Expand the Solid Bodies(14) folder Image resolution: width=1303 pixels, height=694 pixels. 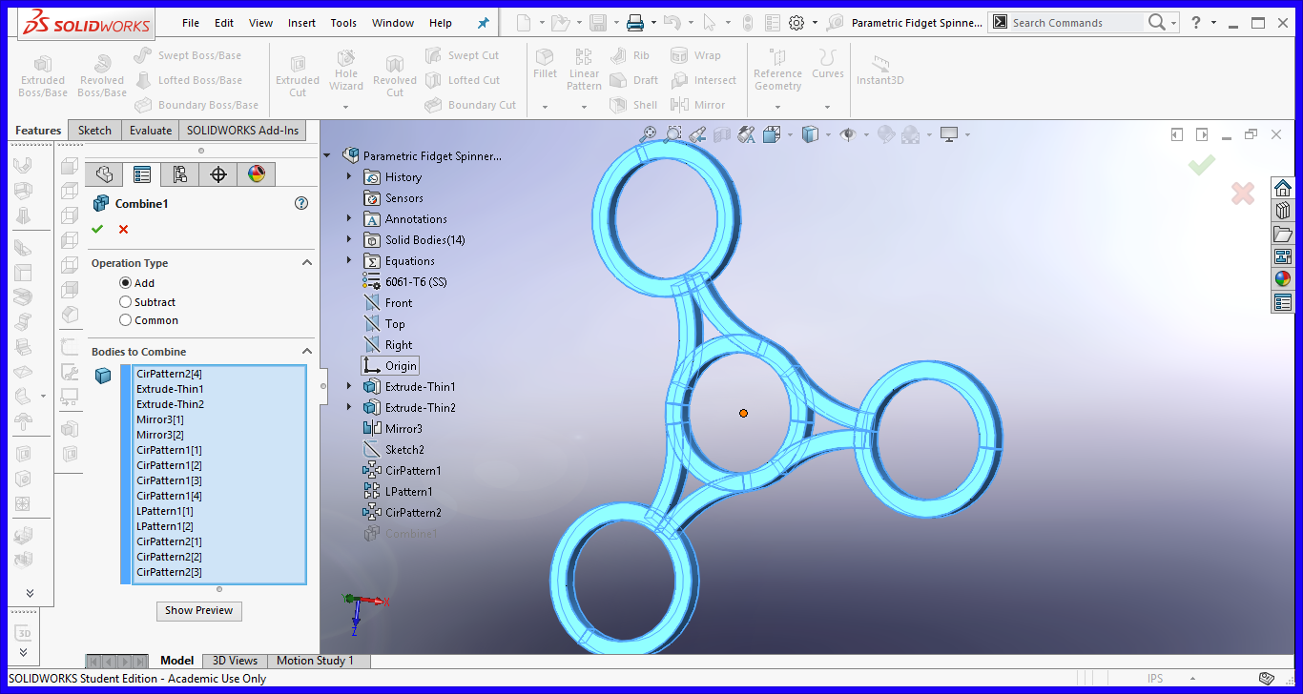click(x=349, y=239)
